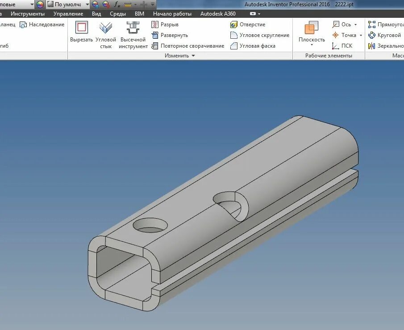Open the appearance color wheel icon
This screenshot has width=404, height=330.
click(x=40, y=4)
